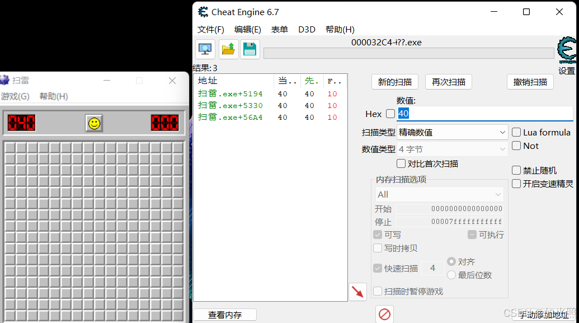Open Minesweeper 游戏(G) menu
The width and height of the screenshot is (579, 323).
pyautogui.click(x=15, y=96)
